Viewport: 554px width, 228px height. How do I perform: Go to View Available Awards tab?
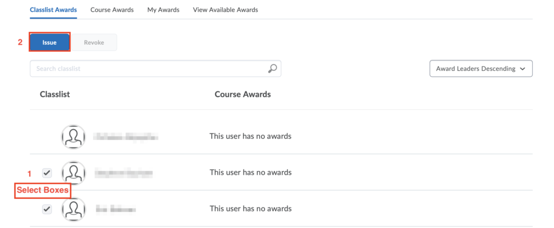pyautogui.click(x=226, y=10)
